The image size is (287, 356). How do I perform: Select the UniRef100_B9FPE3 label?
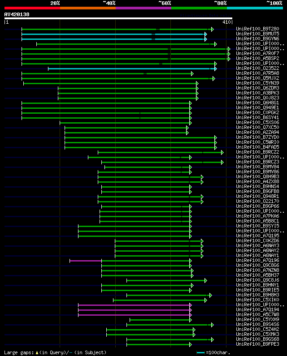click(x=257, y=344)
